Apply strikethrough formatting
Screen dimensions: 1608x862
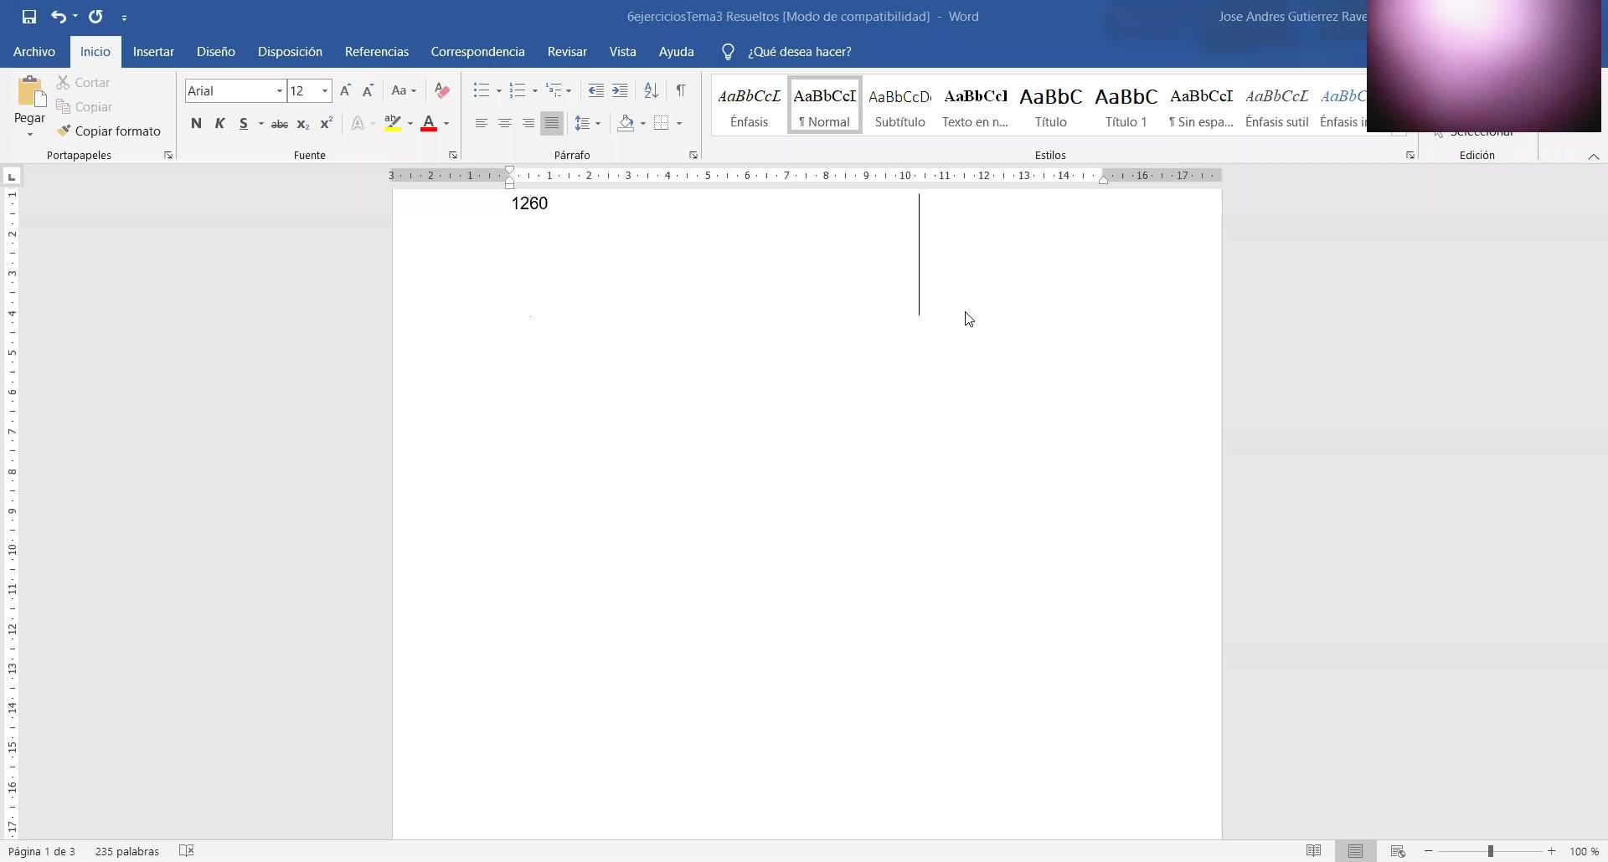tap(280, 124)
